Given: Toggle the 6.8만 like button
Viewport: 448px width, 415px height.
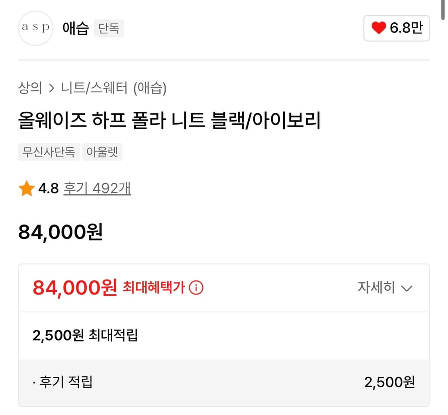Looking at the screenshot, I should click(396, 28).
